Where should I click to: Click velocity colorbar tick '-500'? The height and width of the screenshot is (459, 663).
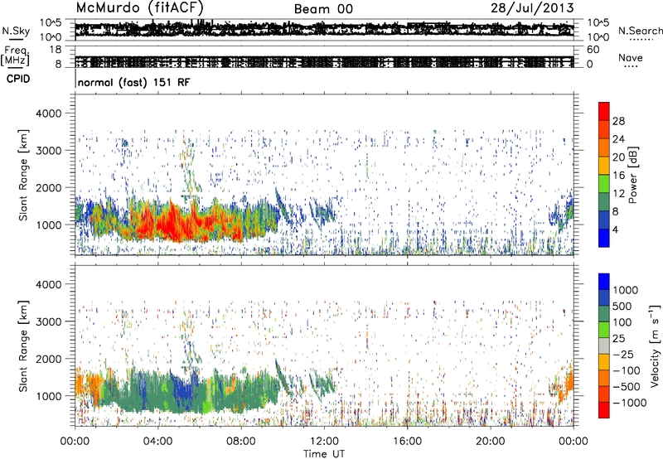627,386
